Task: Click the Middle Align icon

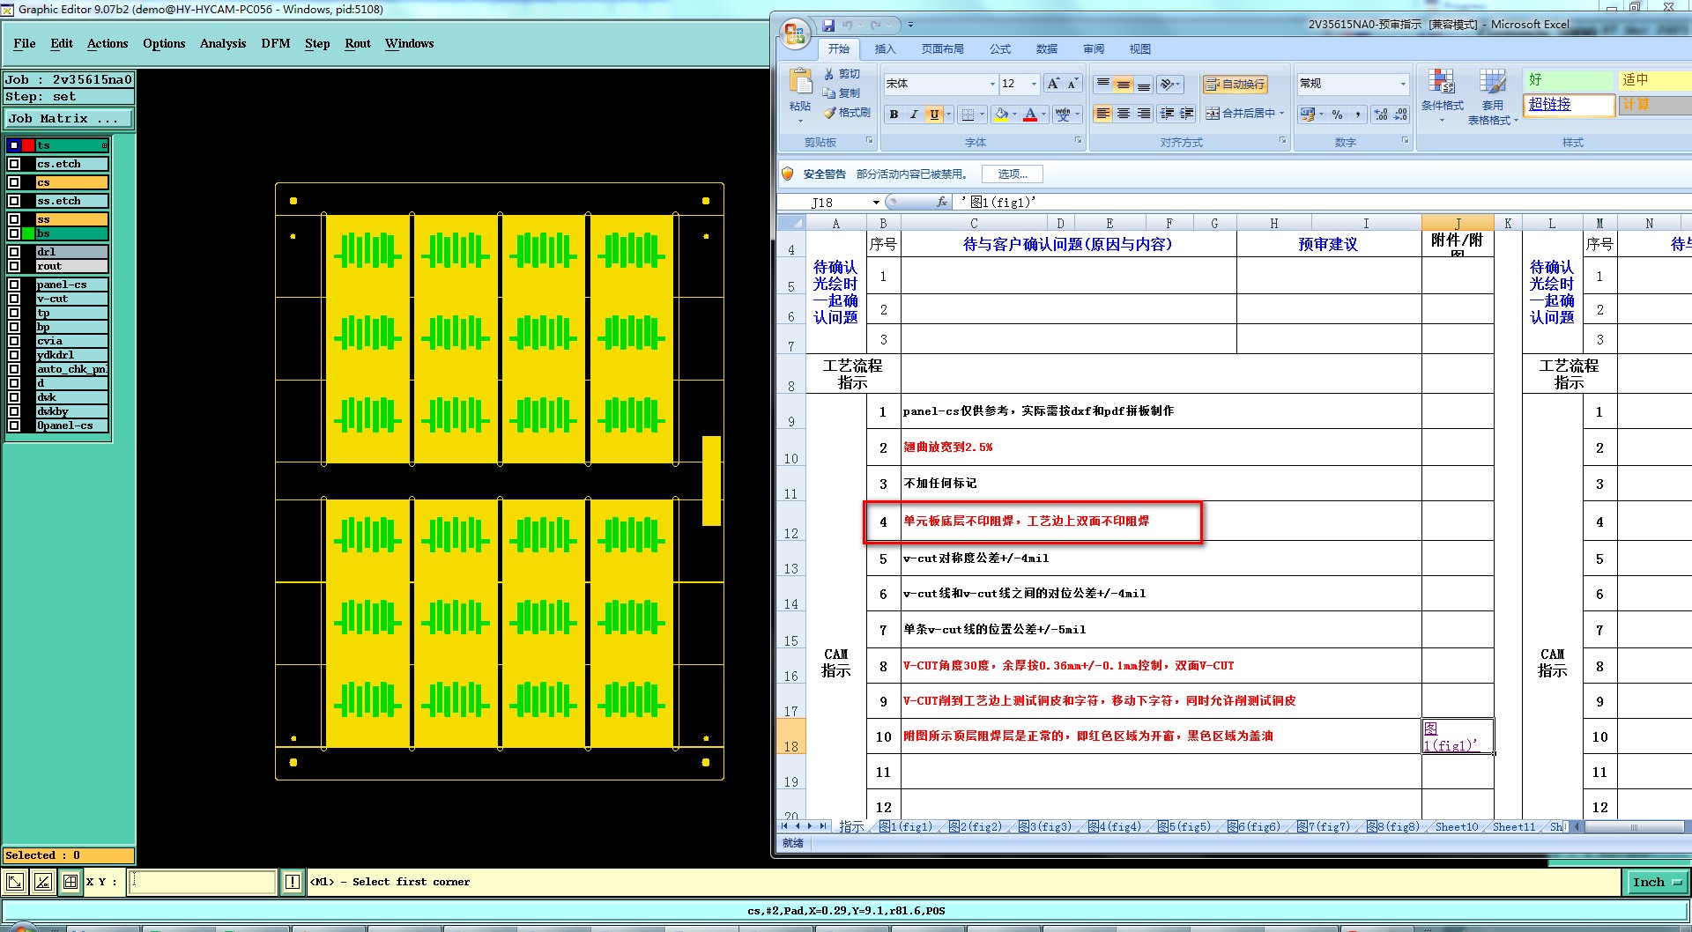Action: click(x=1124, y=85)
